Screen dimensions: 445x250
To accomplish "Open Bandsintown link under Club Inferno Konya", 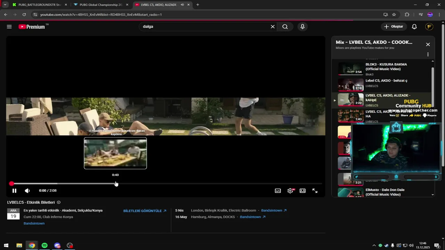I will click(34, 223).
